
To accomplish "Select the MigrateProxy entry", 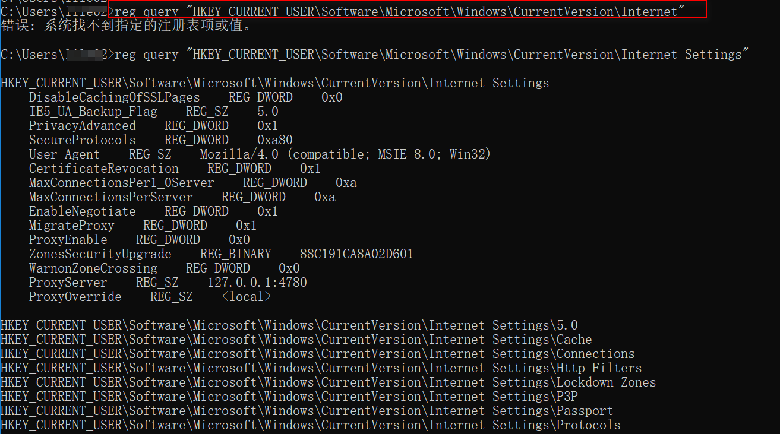I will click(x=143, y=226).
